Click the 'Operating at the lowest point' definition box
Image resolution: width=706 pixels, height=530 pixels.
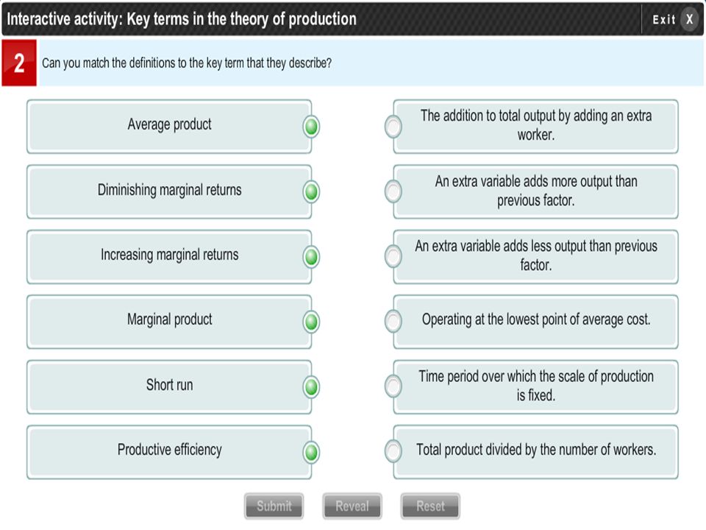pos(536,322)
